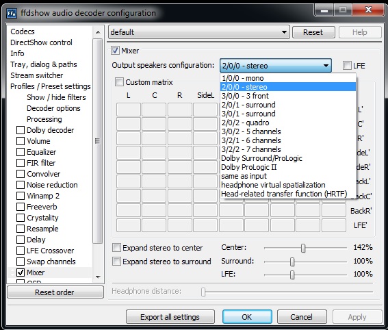Enable the Volume filter checkbox
388x330 pixels.
point(21,141)
